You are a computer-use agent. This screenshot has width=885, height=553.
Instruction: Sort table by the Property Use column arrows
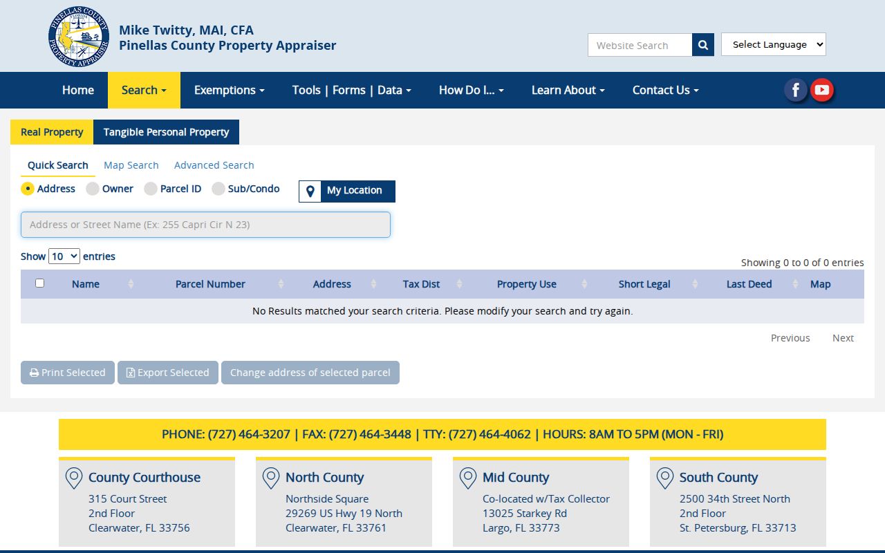[x=584, y=284]
